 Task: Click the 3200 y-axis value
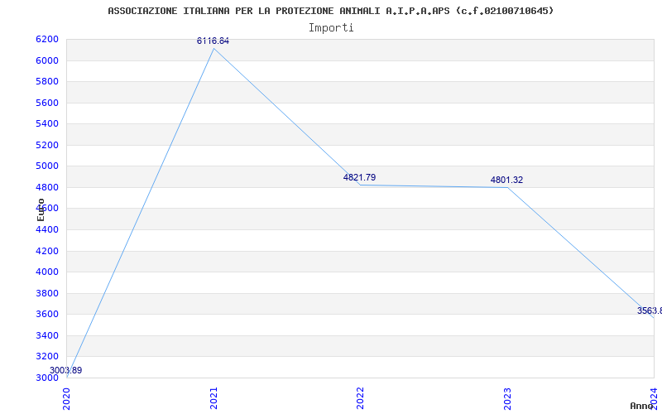(47, 357)
